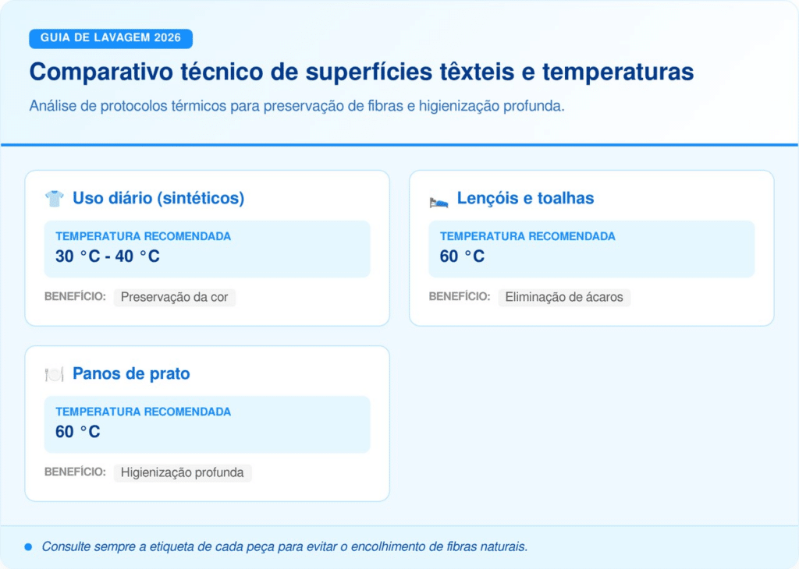Image resolution: width=799 pixels, height=569 pixels.
Task: Open the Lençóis e toalhas heading
Action: (x=525, y=199)
